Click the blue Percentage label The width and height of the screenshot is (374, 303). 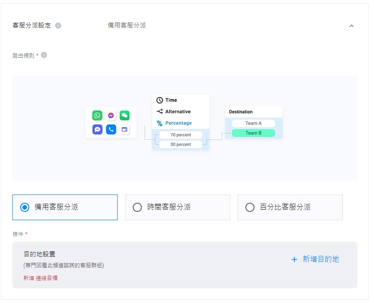[179, 123]
